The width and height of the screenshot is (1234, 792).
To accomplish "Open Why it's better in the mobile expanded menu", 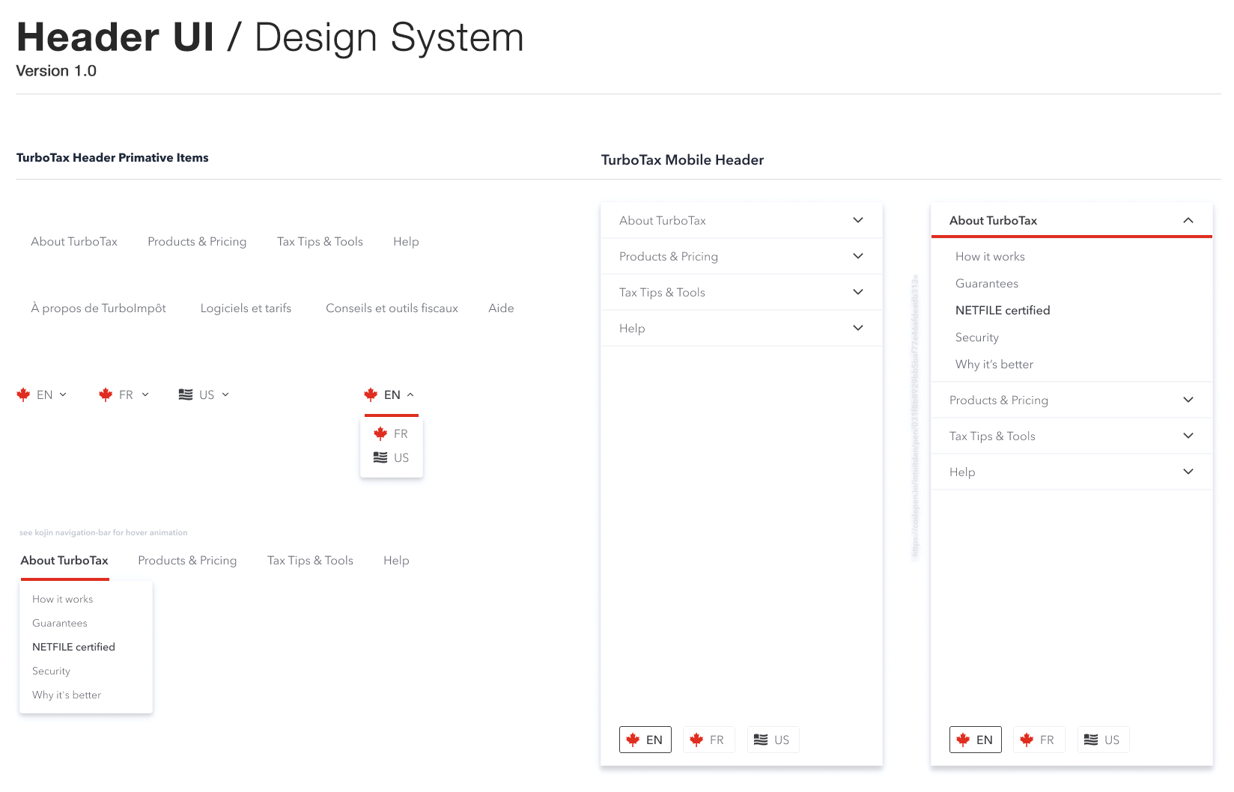I will 994,365.
